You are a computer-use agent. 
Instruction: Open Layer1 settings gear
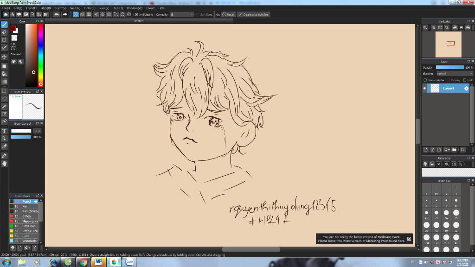[466, 89]
